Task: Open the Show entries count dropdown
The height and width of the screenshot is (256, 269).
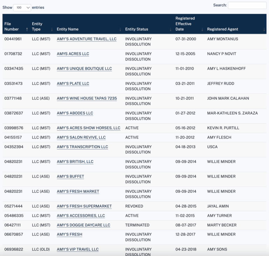Action: [22, 7]
